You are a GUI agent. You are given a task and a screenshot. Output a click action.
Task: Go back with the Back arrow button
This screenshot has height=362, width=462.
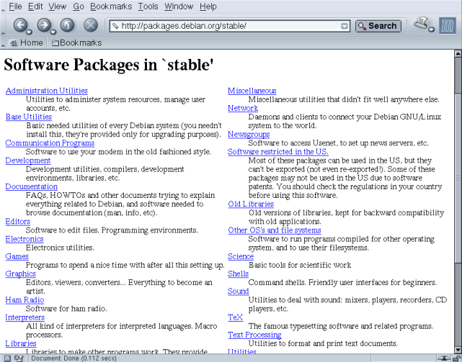click(20, 25)
